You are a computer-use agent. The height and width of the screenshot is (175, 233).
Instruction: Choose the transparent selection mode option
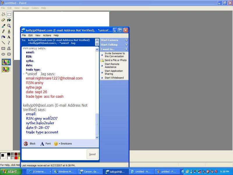click(6, 69)
